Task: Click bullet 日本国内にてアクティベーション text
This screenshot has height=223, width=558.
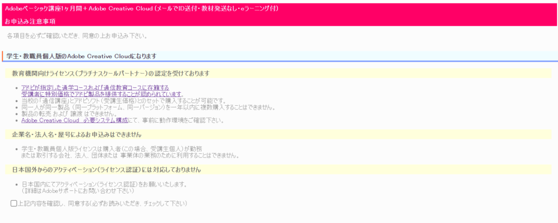Action: (x=104, y=184)
